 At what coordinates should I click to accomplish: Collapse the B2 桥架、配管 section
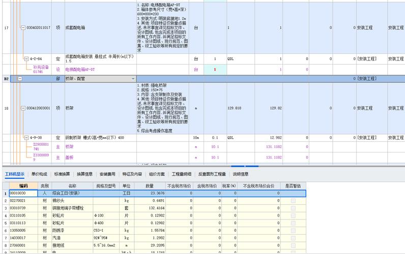tap(20, 79)
